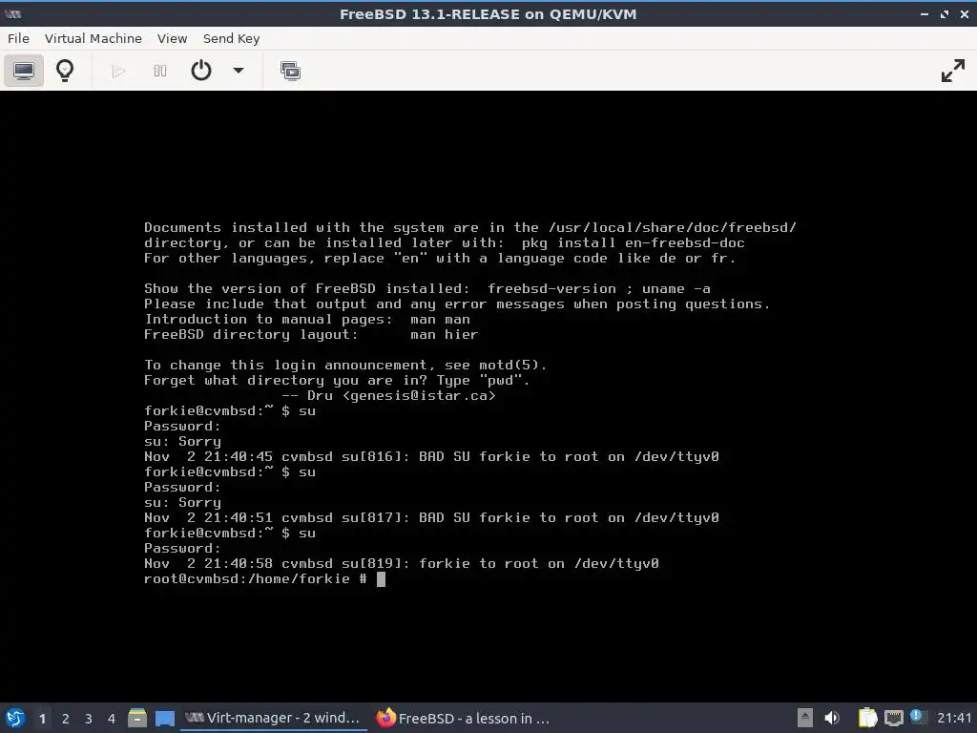Open the View menu
977x733 pixels.
click(x=172, y=38)
